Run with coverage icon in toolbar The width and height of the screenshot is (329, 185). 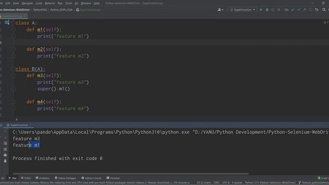click(273, 10)
